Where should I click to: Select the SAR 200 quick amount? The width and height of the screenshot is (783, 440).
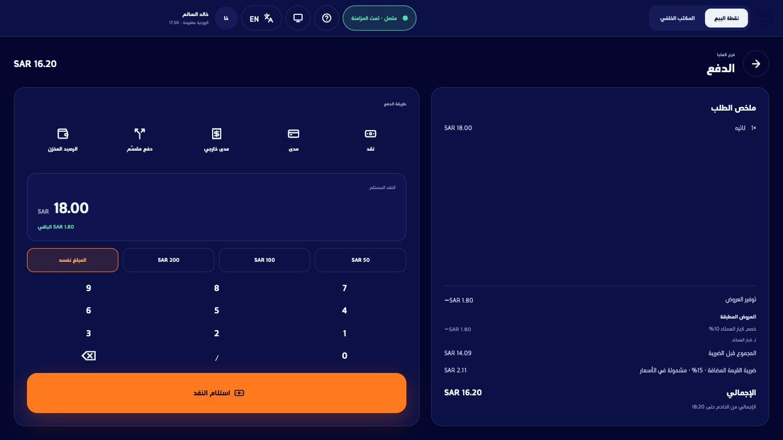tap(169, 260)
